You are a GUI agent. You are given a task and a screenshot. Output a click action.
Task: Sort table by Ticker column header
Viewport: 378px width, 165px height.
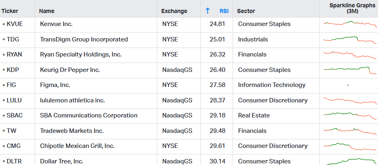click(10, 11)
